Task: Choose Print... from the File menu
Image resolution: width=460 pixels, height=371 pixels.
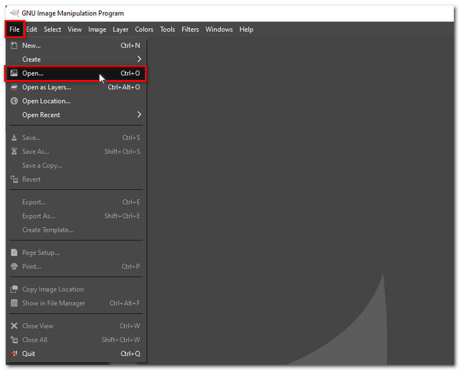Action: 76,266
